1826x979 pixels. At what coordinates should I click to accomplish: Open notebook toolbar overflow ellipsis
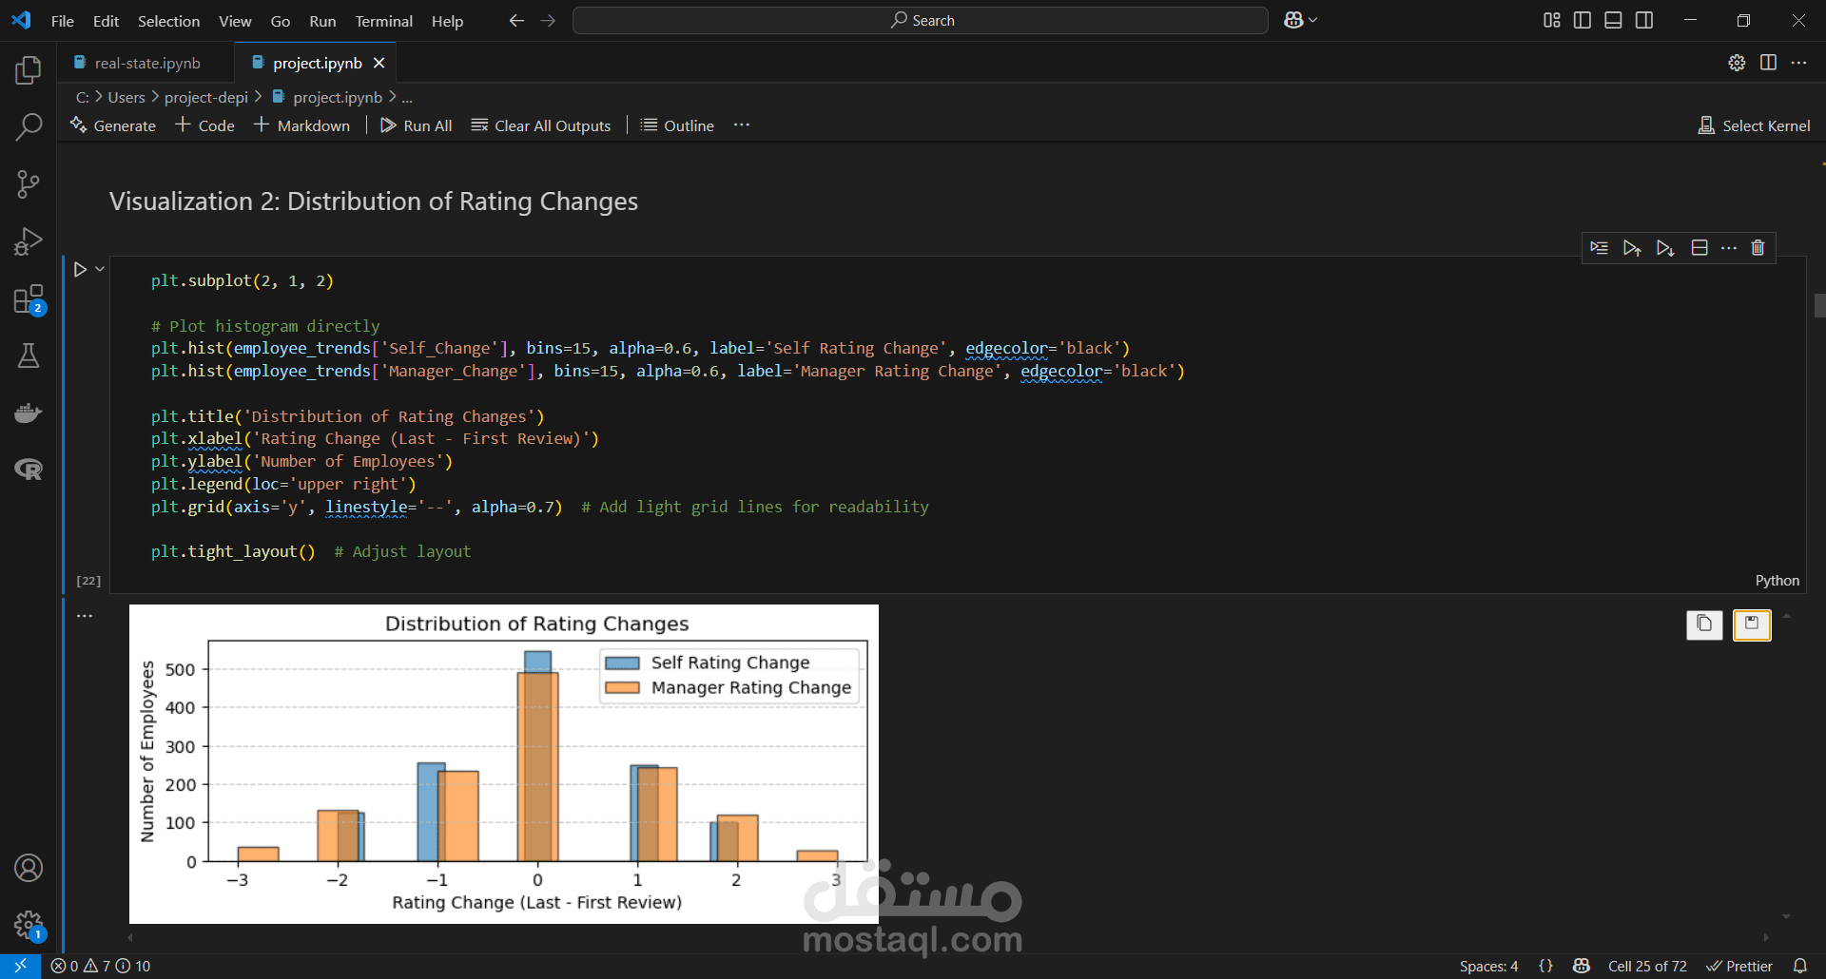742,125
